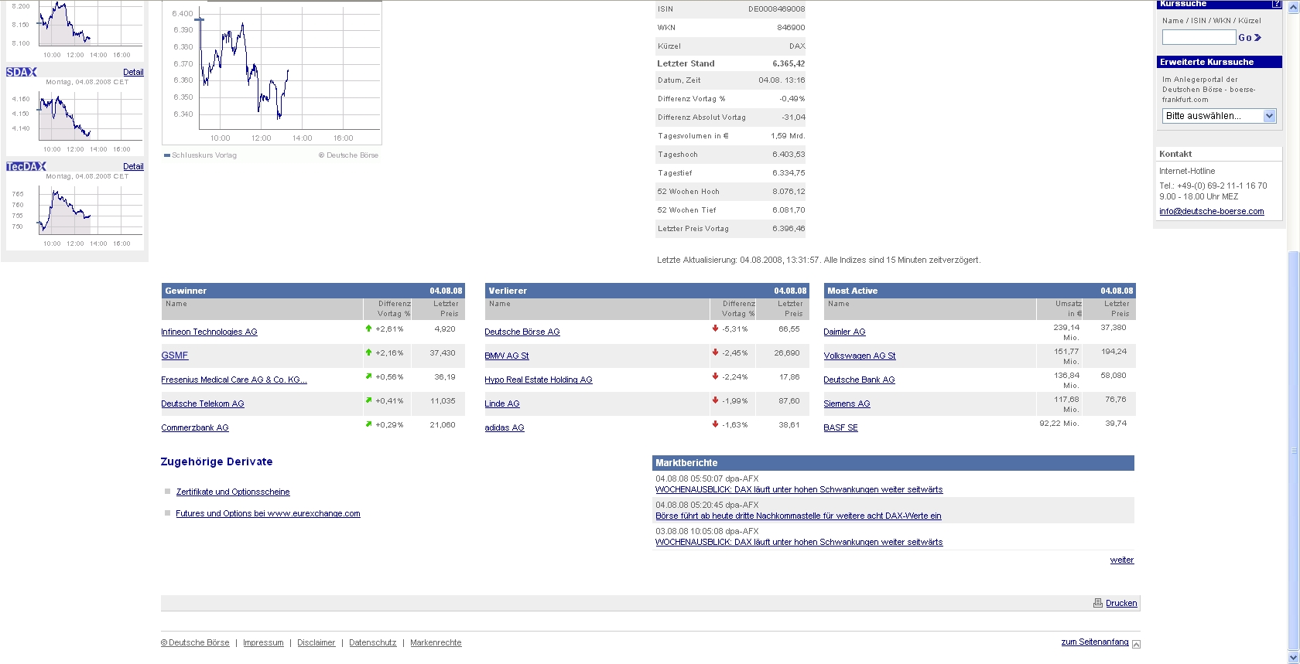Click the DAX intraday chart
The image size is (1300, 664).
click(272, 73)
